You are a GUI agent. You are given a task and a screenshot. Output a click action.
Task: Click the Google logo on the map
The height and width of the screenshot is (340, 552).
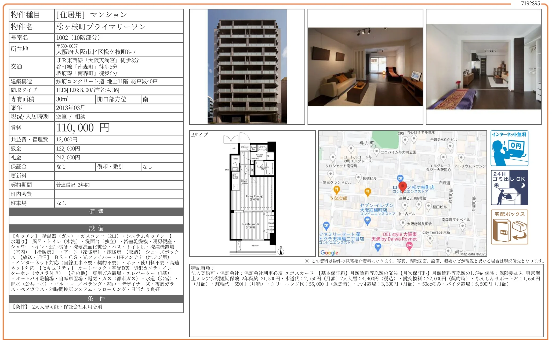(x=329, y=253)
